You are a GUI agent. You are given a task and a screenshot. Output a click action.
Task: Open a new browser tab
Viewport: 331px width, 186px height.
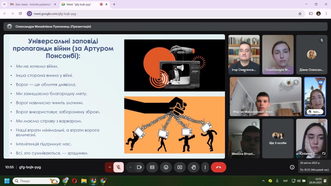(114, 4)
